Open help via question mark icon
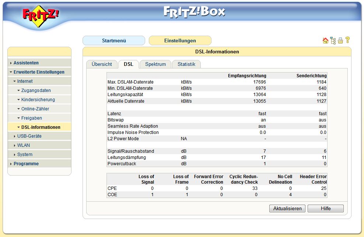The width and height of the screenshot is (364, 237). [x=347, y=40]
